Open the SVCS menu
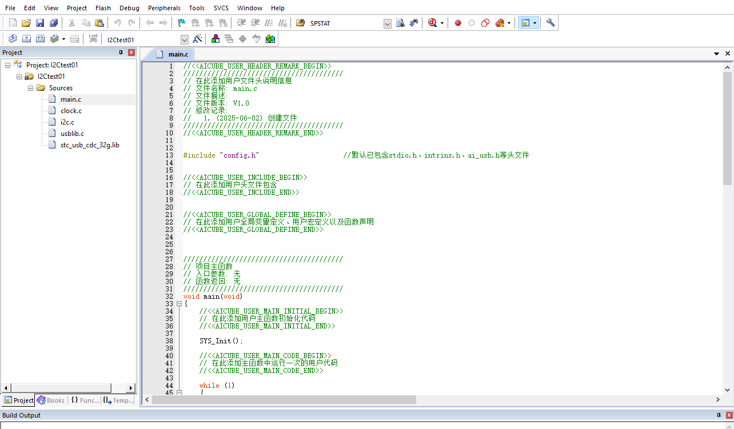Image resolution: width=734 pixels, height=429 pixels. 221,8
